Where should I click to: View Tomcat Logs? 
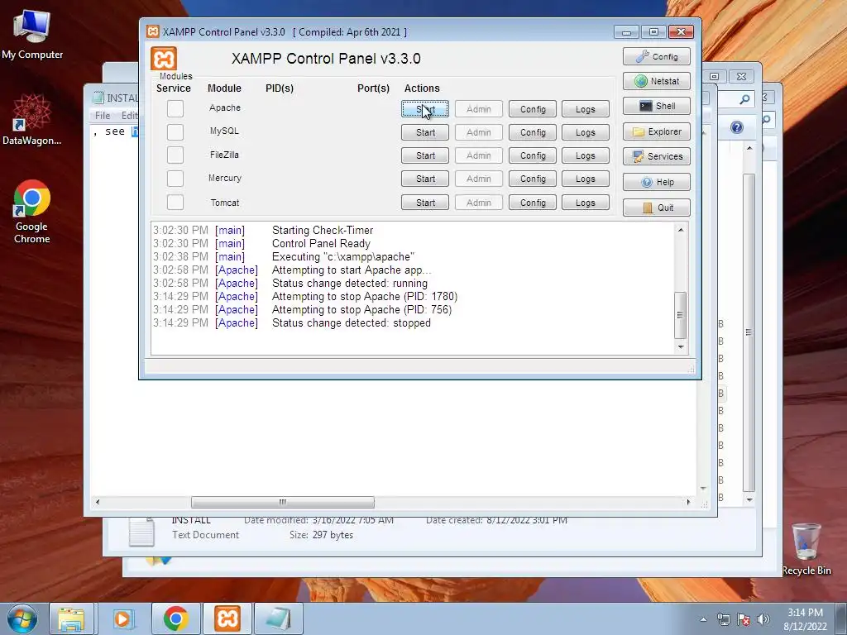coord(586,203)
